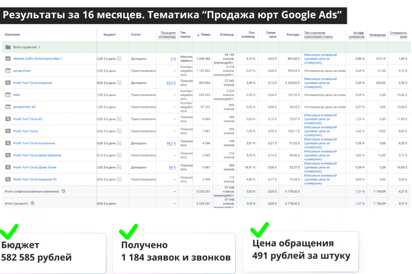Click the Итого (отфильтрованные кампании) label
This screenshot has width=412, height=274.
tap(32, 191)
